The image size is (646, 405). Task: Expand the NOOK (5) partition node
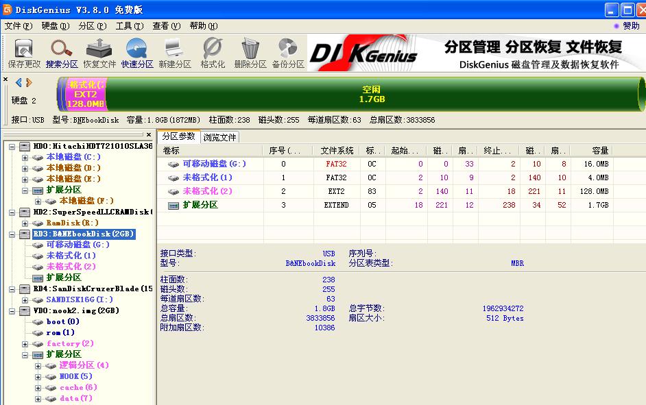point(38,377)
